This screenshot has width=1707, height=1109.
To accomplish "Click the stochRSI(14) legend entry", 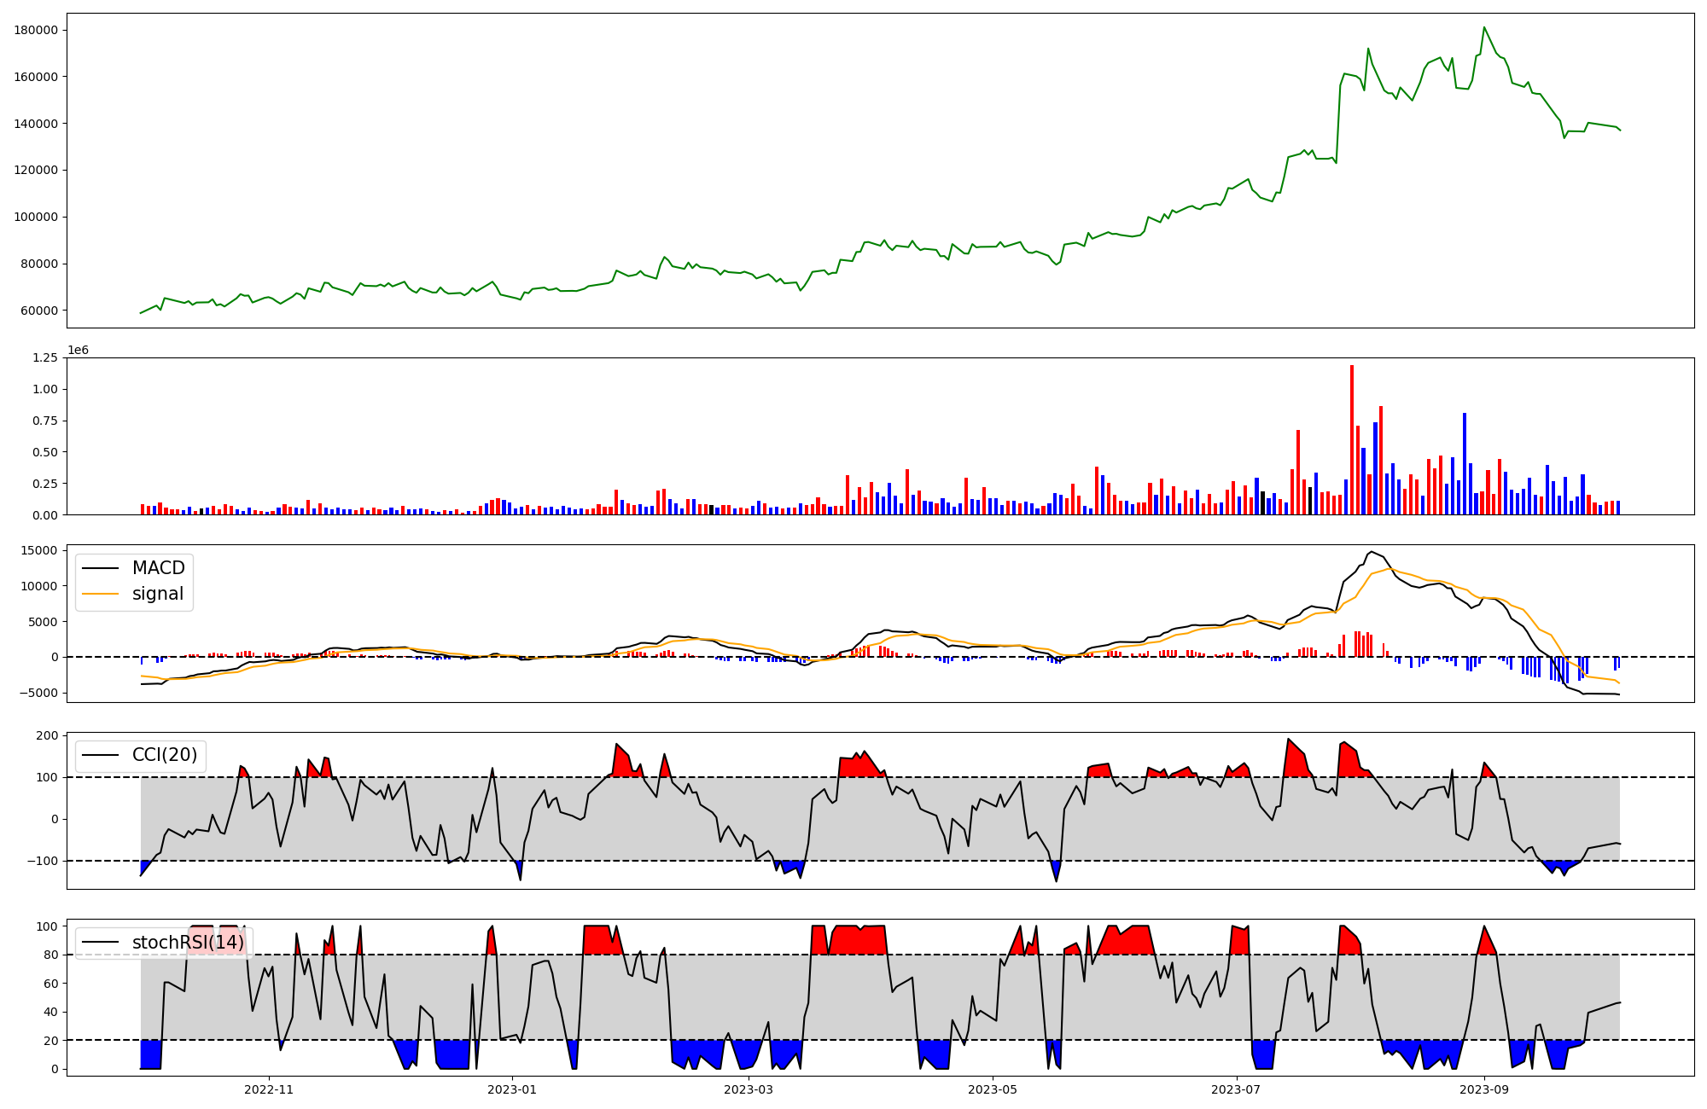I will tap(188, 943).
